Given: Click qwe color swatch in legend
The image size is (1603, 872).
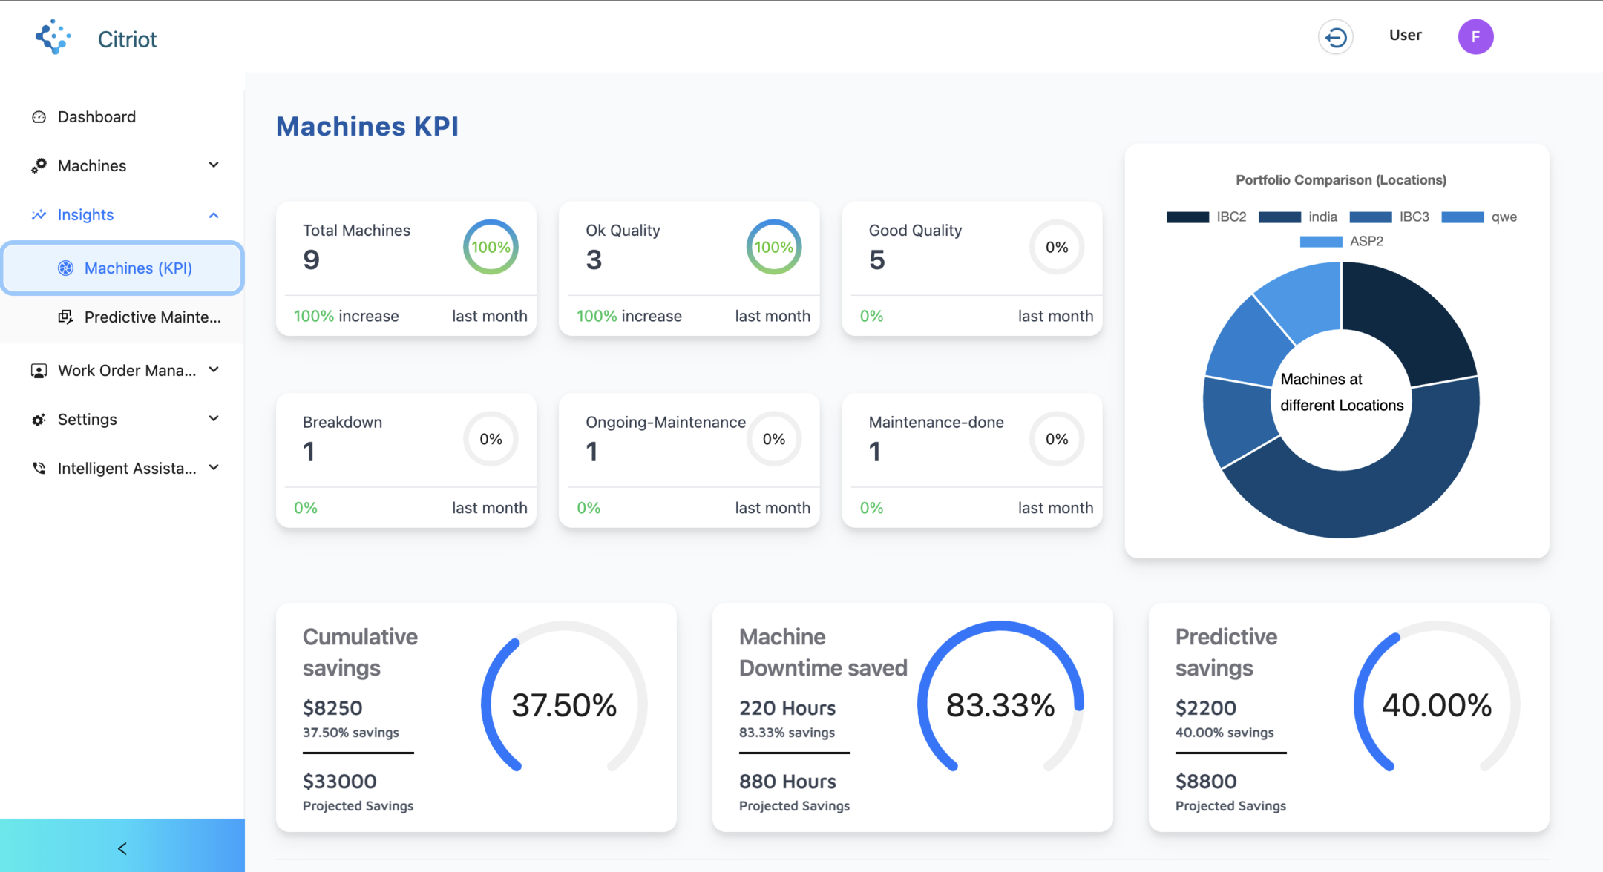Looking at the screenshot, I should [1462, 217].
